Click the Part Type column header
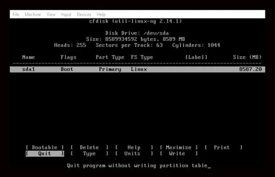Screen dimensions: 275x177 [x=110, y=57]
